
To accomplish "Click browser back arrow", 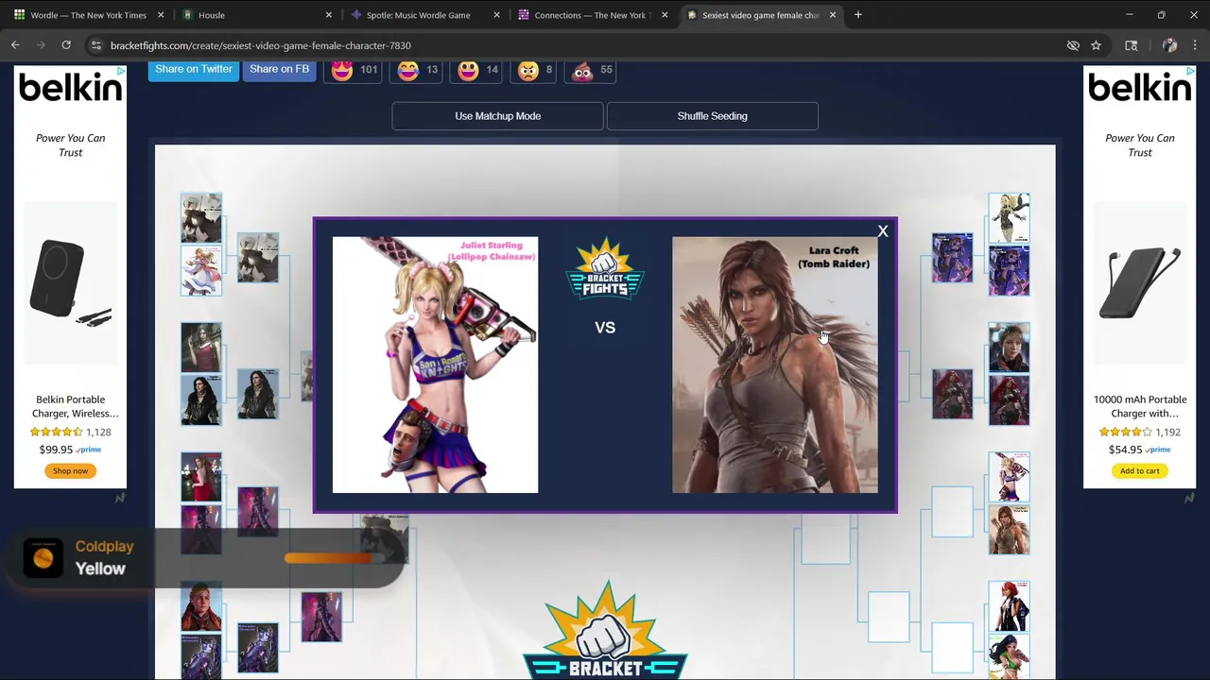I will pos(15,45).
